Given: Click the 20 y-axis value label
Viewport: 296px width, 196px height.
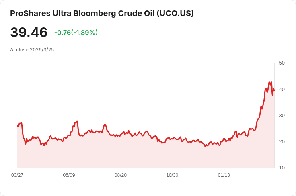Looking at the screenshot, I should [x=282, y=142].
